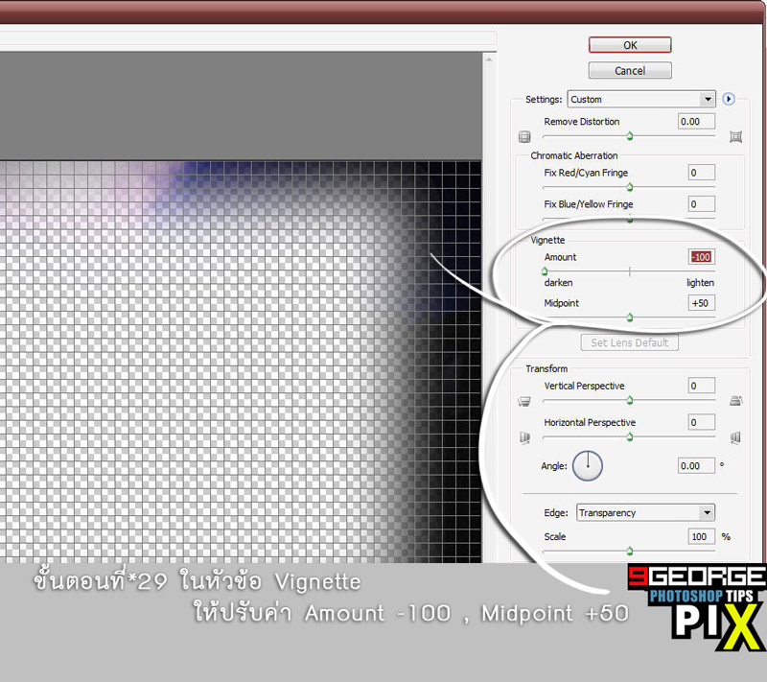Click the 'darken' label under Amount slider
Screen dimensions: 767x682
click(558, 283)
